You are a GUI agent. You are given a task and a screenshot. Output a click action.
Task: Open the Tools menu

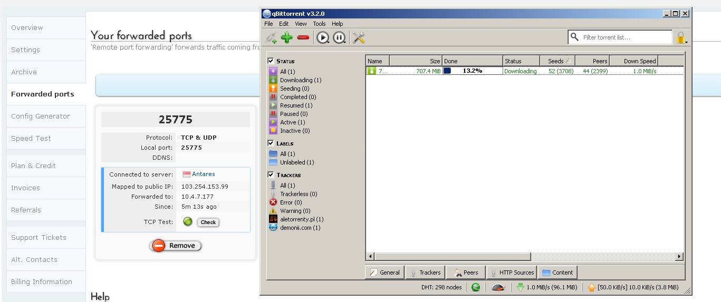pyautogui.click(x=319, y=24)
